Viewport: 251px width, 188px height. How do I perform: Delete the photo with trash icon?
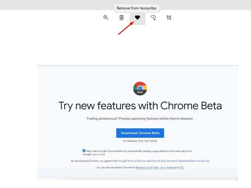point(121,18)
